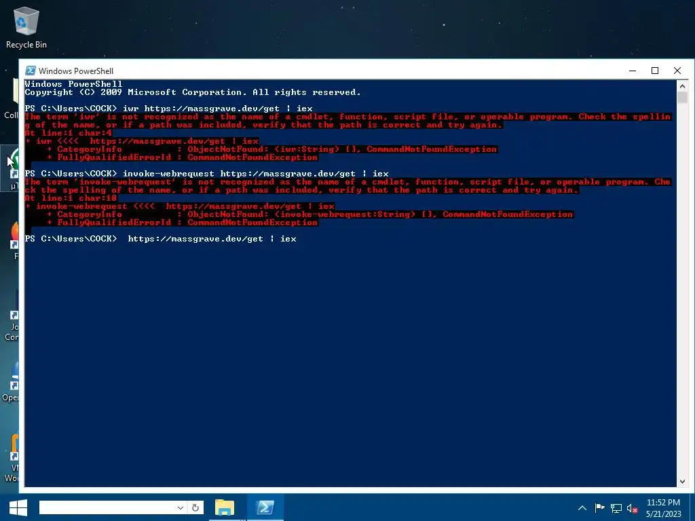Click 'At line:1 char:4' error text
The width and height of the screenshot is (695, 521).
click(x=69, y=133)
